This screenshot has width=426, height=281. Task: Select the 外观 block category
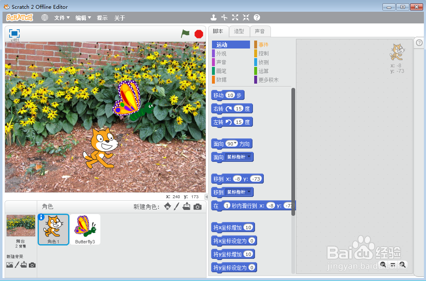click(x=231, y=54)
